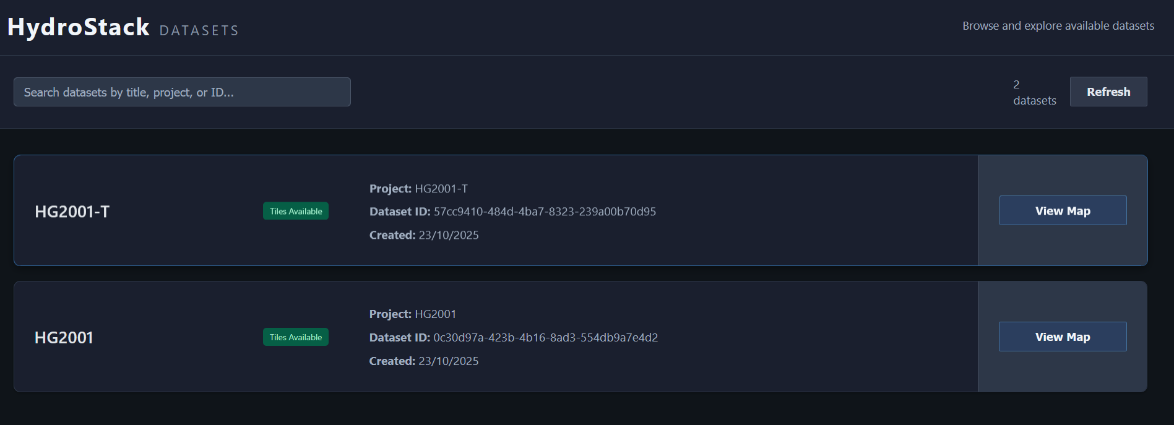Click the HG2001 dataset title

64,337
